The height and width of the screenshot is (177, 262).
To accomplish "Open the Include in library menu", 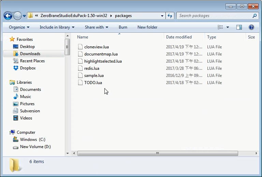I will [57, 27].
